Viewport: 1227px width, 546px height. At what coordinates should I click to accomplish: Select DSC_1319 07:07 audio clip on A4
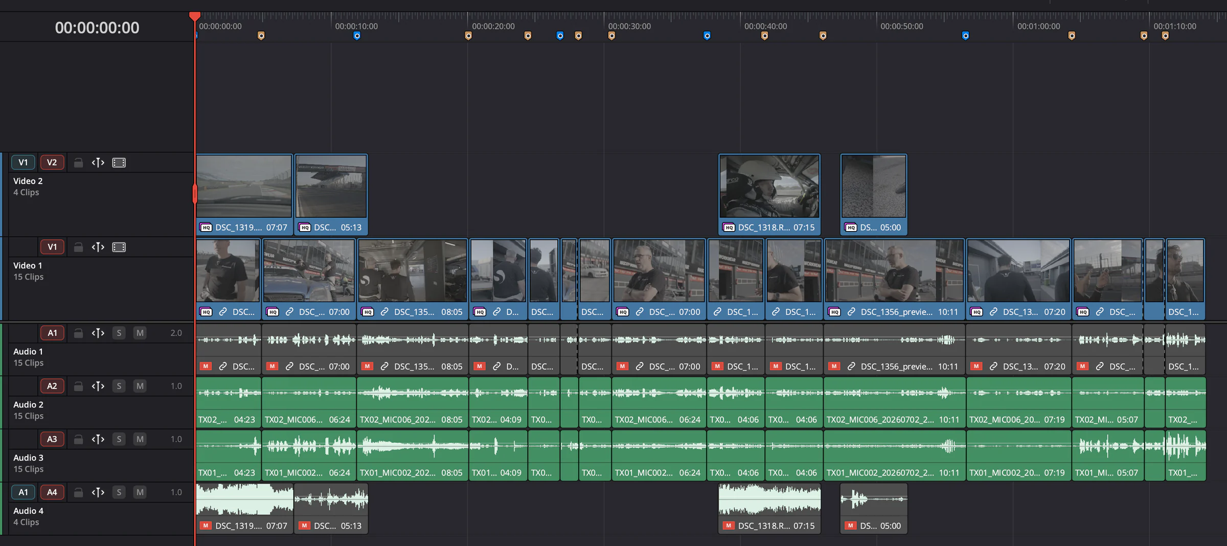(x=244, y=509)
